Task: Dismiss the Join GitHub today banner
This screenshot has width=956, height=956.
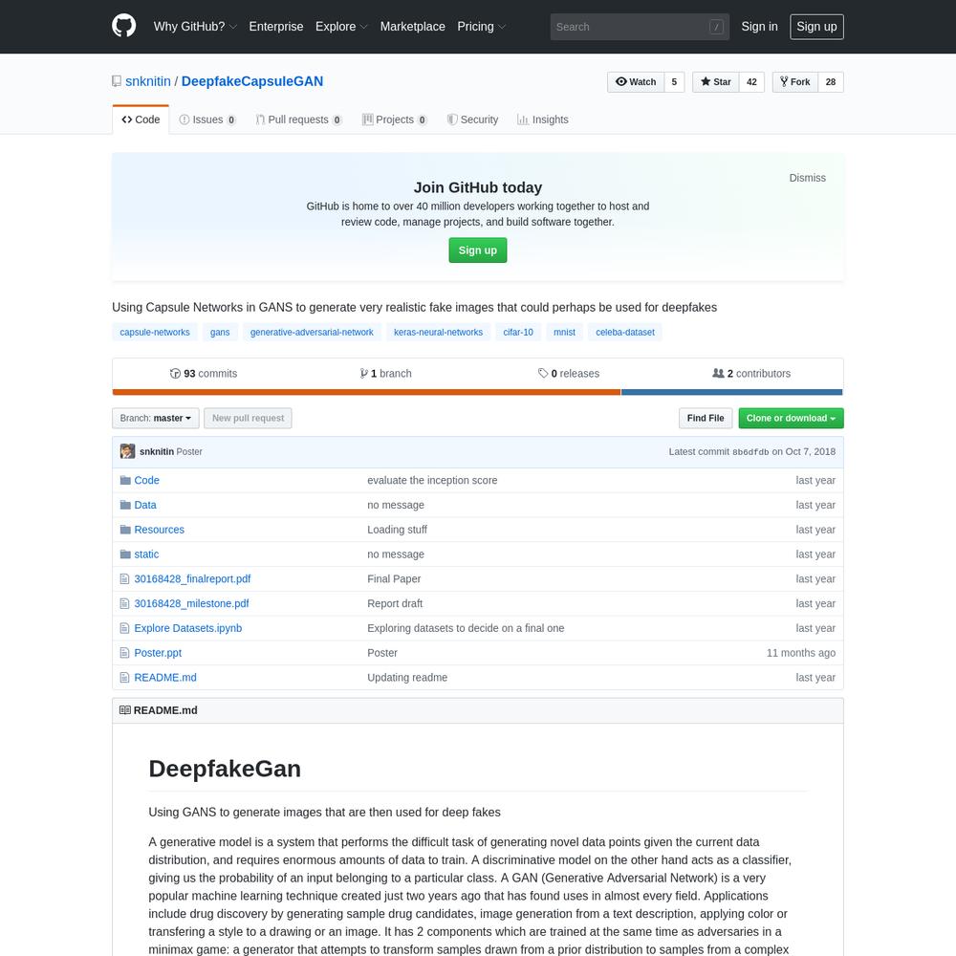Action: pyautogui.click(x=807, y=178)
